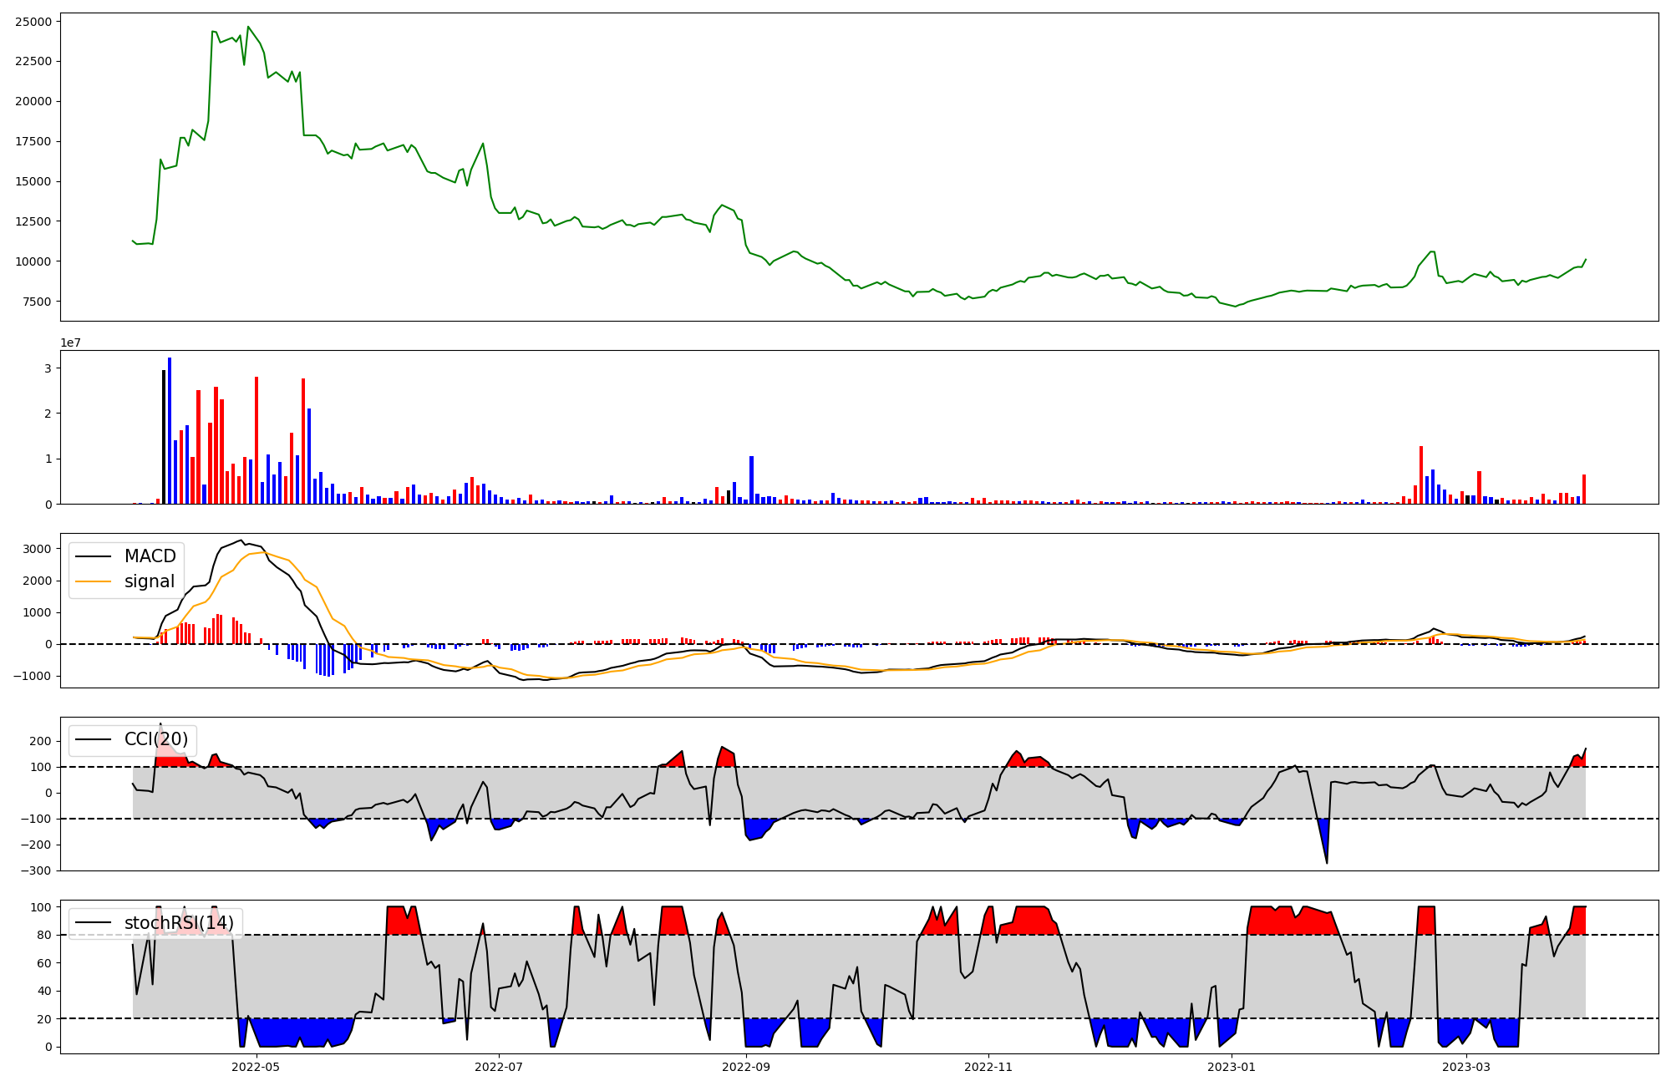Screen dimensions: 1671x1086
Task: Click the stochRSI(14) legend label
Action: 179,923
